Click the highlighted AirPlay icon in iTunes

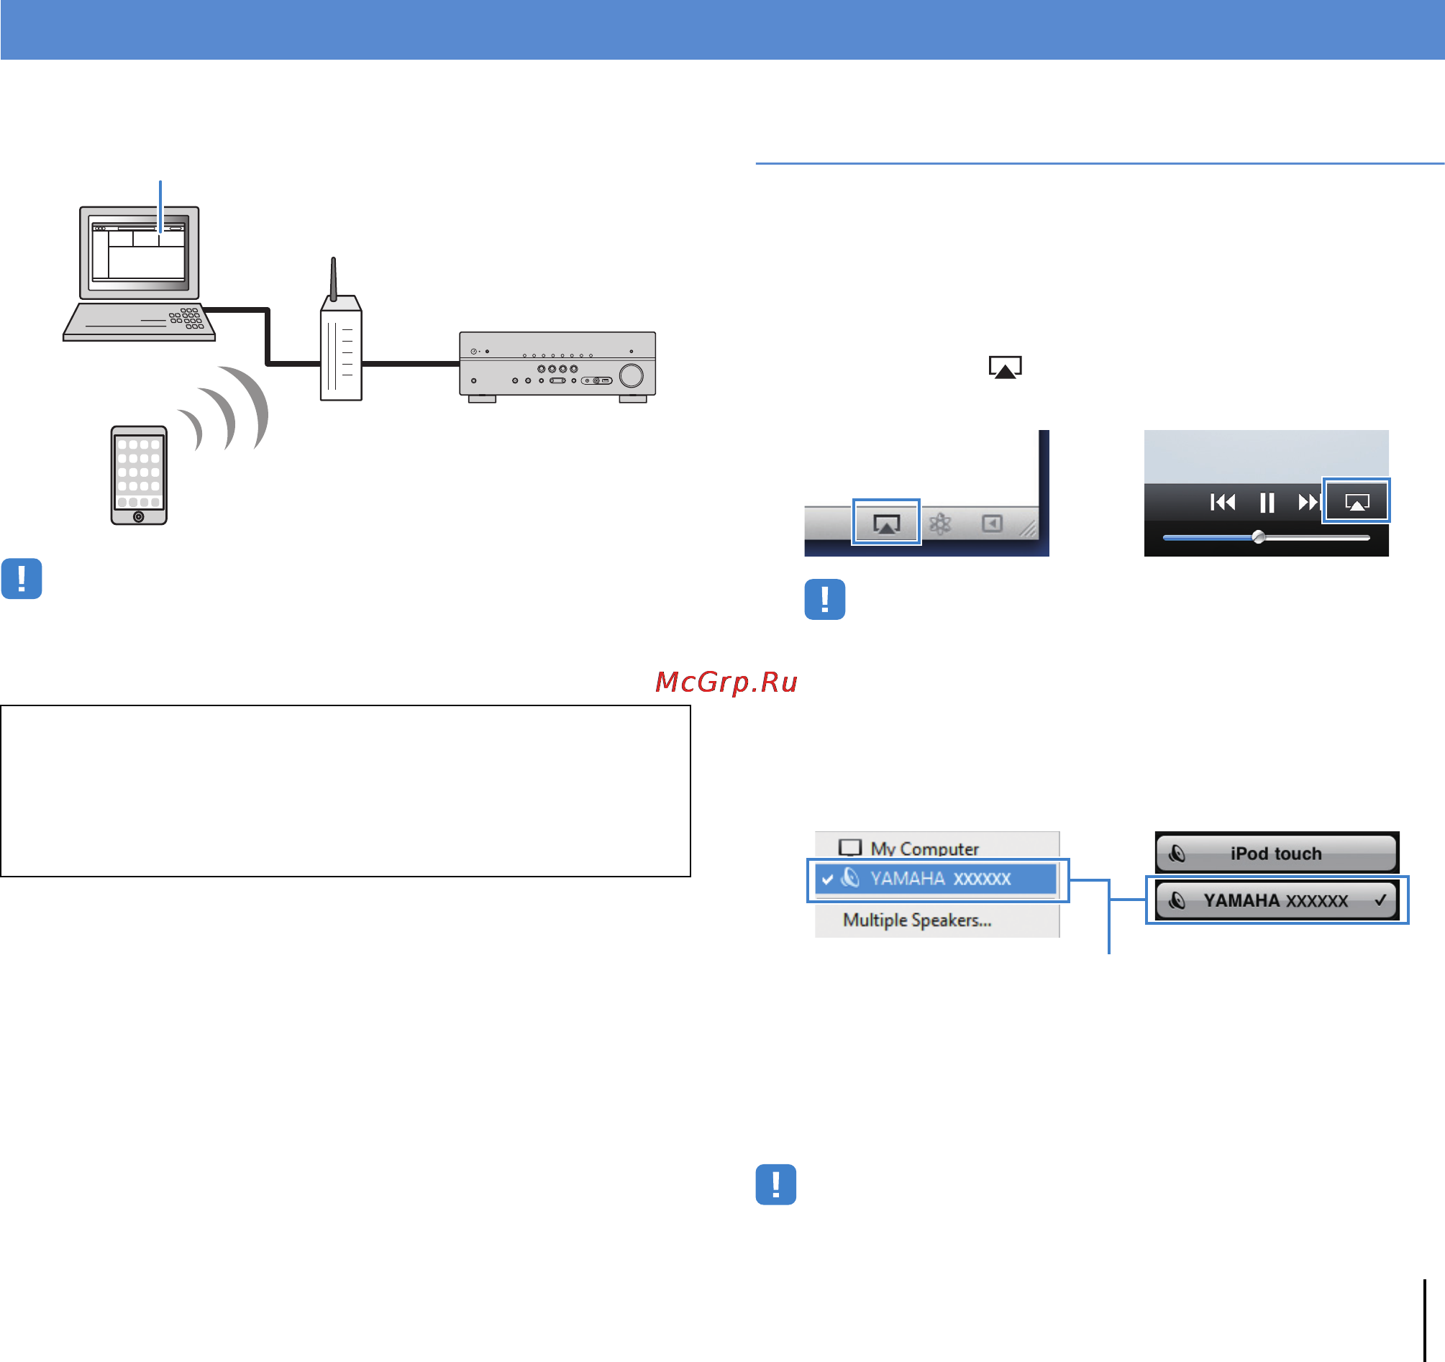(886, 523)
